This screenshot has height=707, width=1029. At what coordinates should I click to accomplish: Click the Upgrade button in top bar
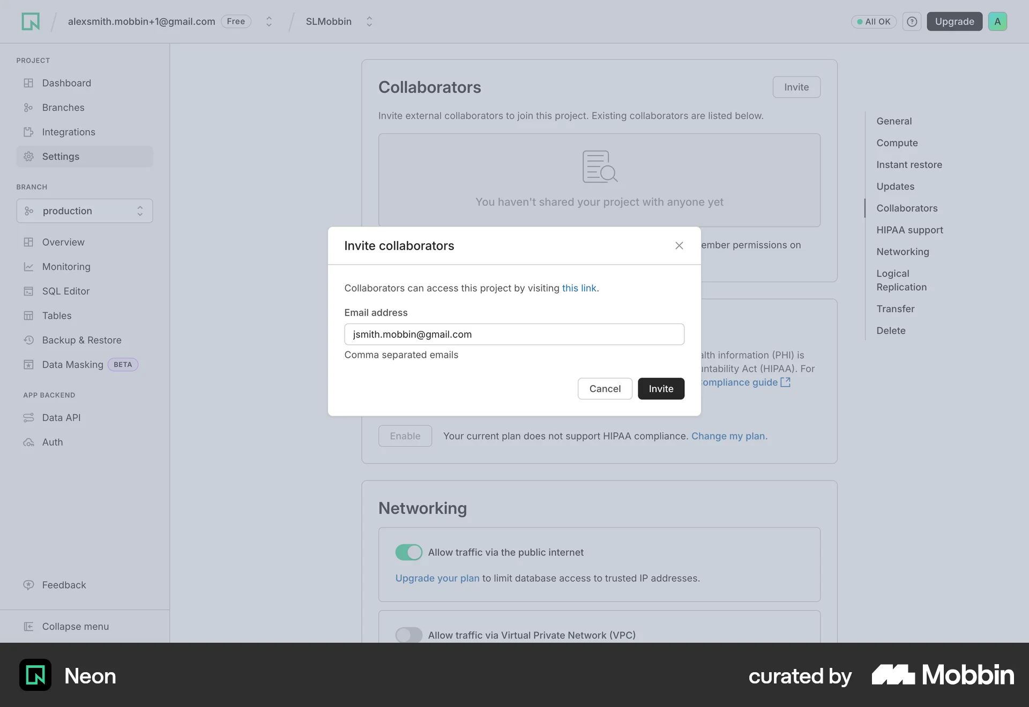tap(954, 21)
